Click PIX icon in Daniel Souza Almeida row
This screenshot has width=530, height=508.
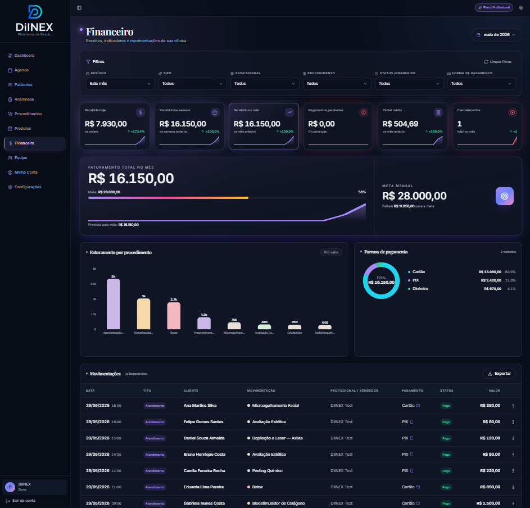click(x=411, y=438)
